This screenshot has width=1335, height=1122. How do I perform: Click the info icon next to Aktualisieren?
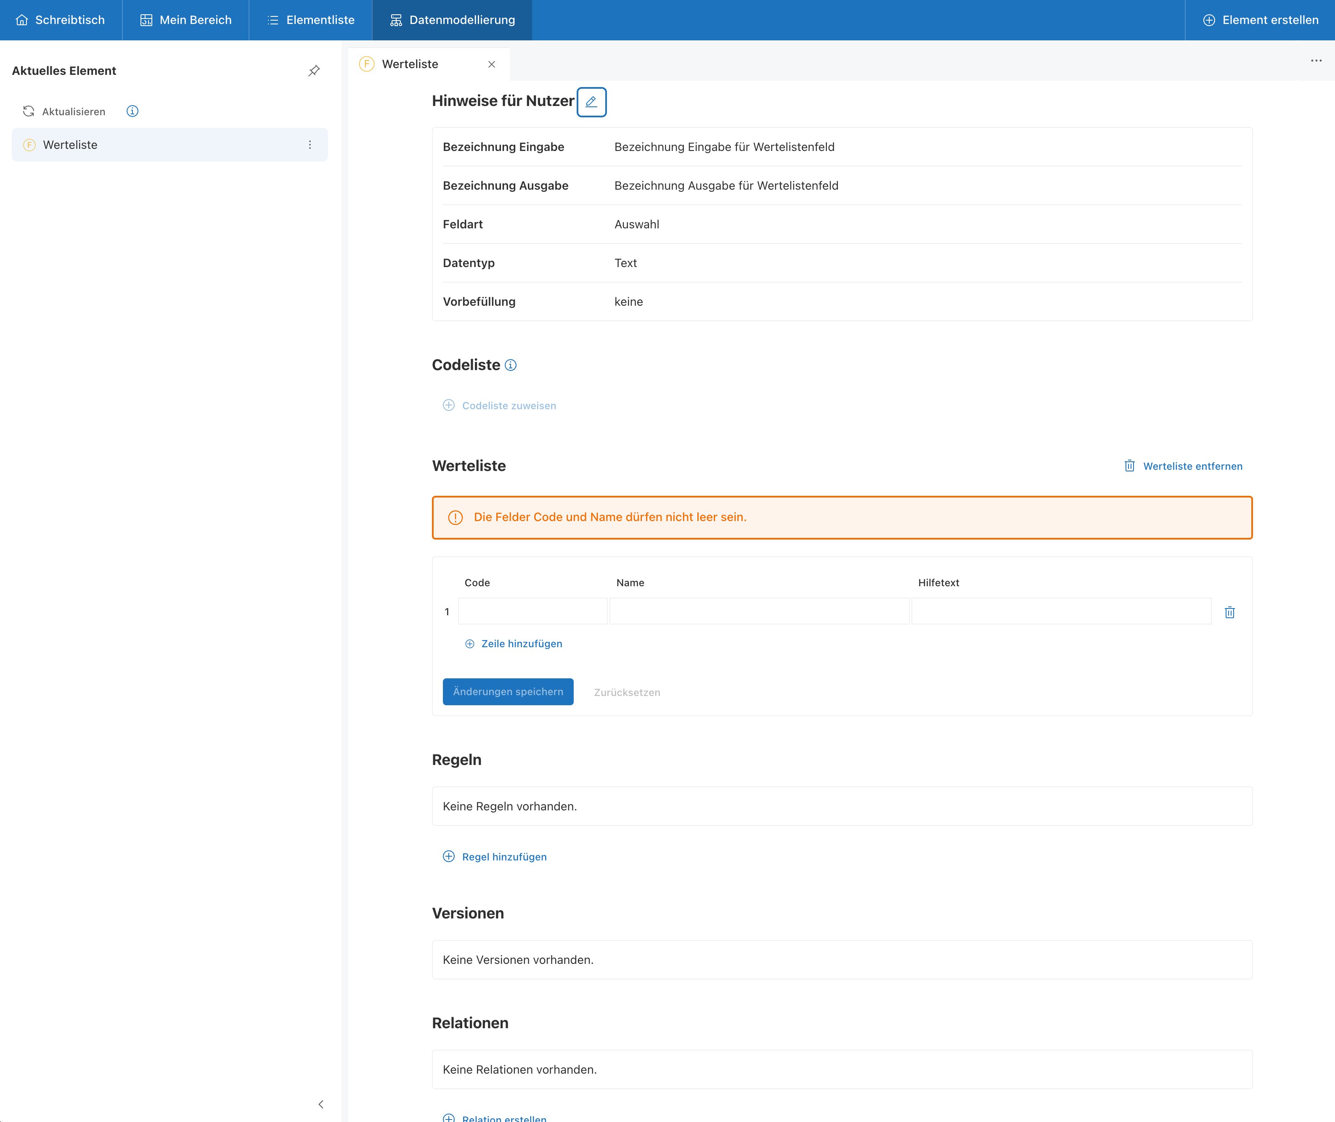click(x=132, y=111)
